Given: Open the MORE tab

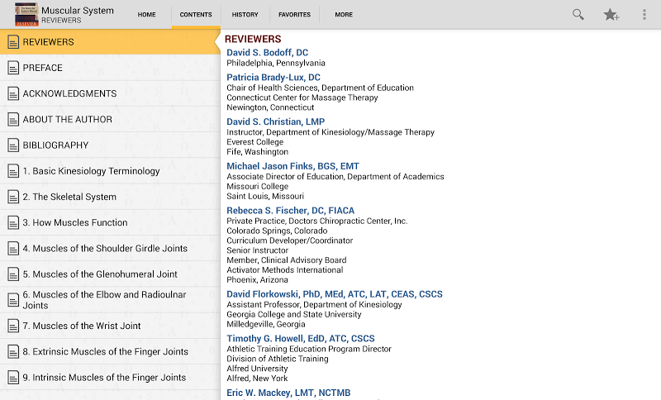Looking at the screenshot, I should coord(344,15).
